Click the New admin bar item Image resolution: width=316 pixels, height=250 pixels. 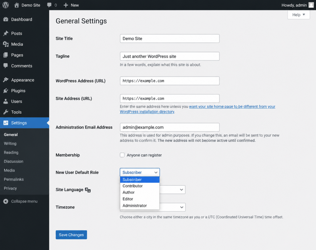(x=75, y=5)
